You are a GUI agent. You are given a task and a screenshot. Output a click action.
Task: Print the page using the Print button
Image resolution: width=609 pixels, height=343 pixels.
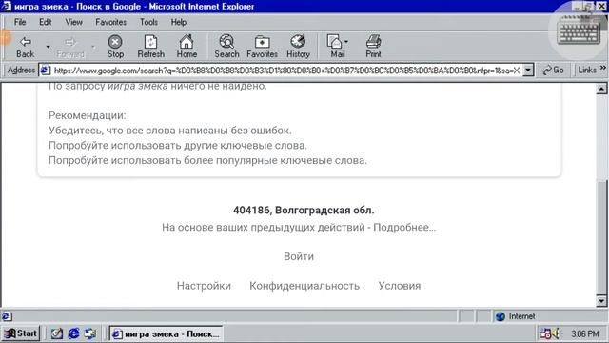point(373,47)
